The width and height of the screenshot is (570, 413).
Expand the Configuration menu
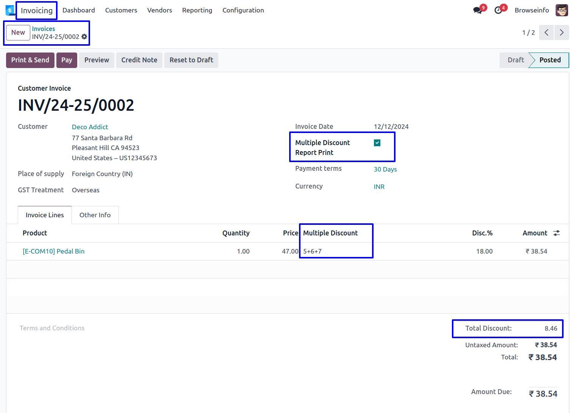[243, 10]
